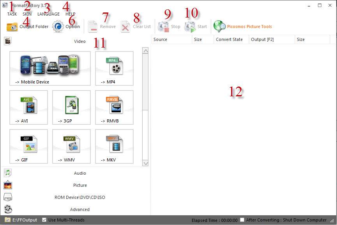Image resolution: width=337 pixels, height=225 pixels.
Task: Open the TASK menu
Action: click(12, 14)
